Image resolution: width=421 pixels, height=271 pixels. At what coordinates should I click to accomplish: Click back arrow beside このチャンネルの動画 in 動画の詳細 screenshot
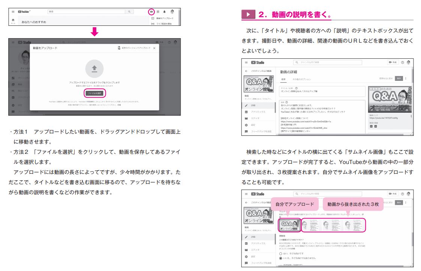246,71
